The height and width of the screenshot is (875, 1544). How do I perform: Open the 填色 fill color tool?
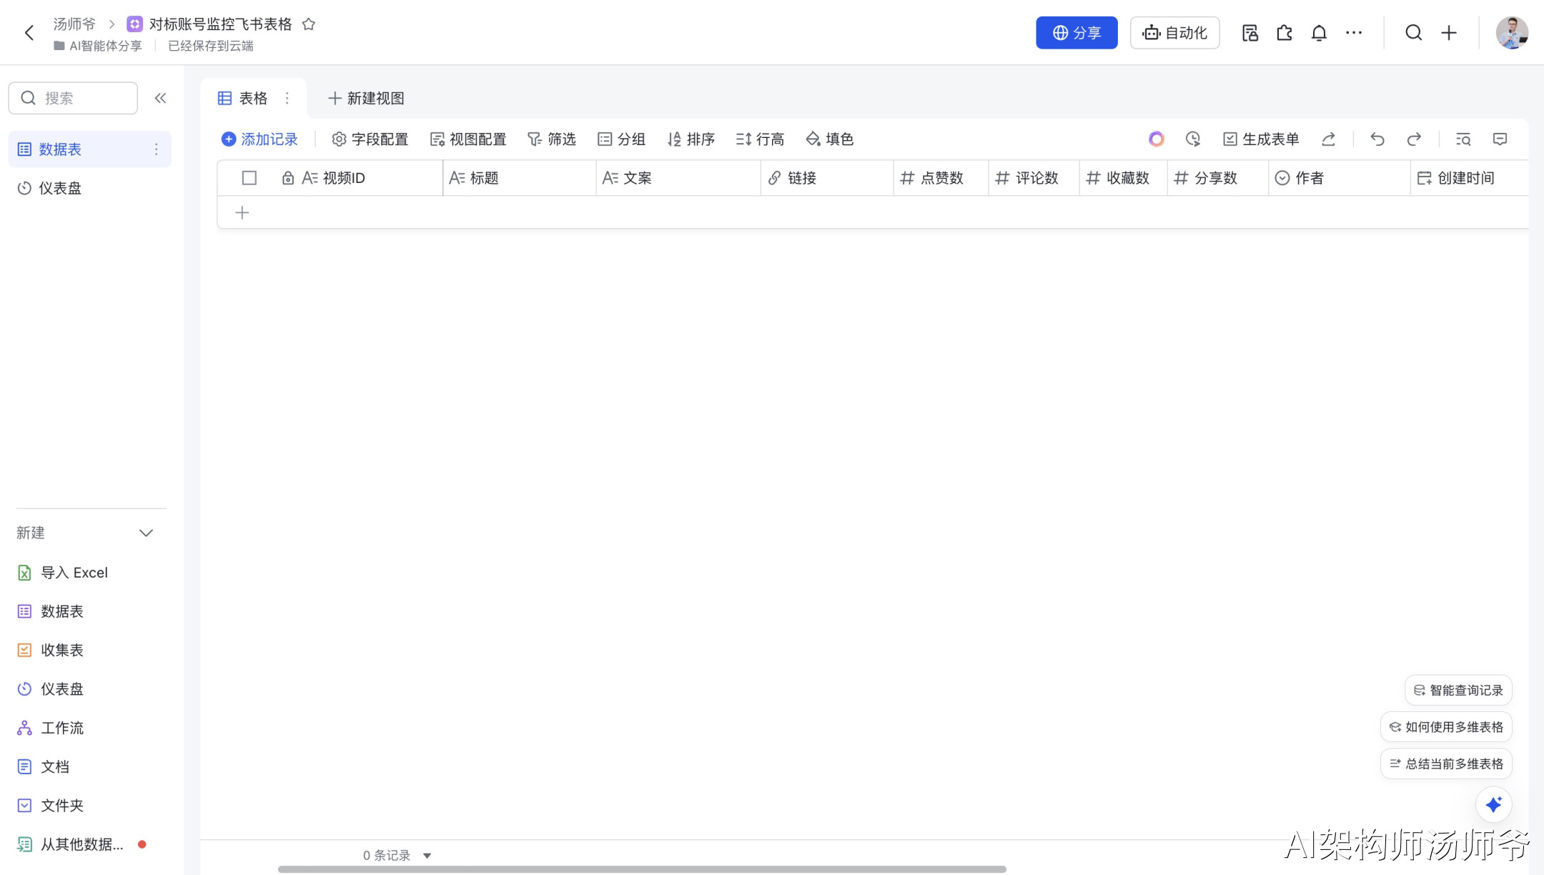click(x=829, y=139)
